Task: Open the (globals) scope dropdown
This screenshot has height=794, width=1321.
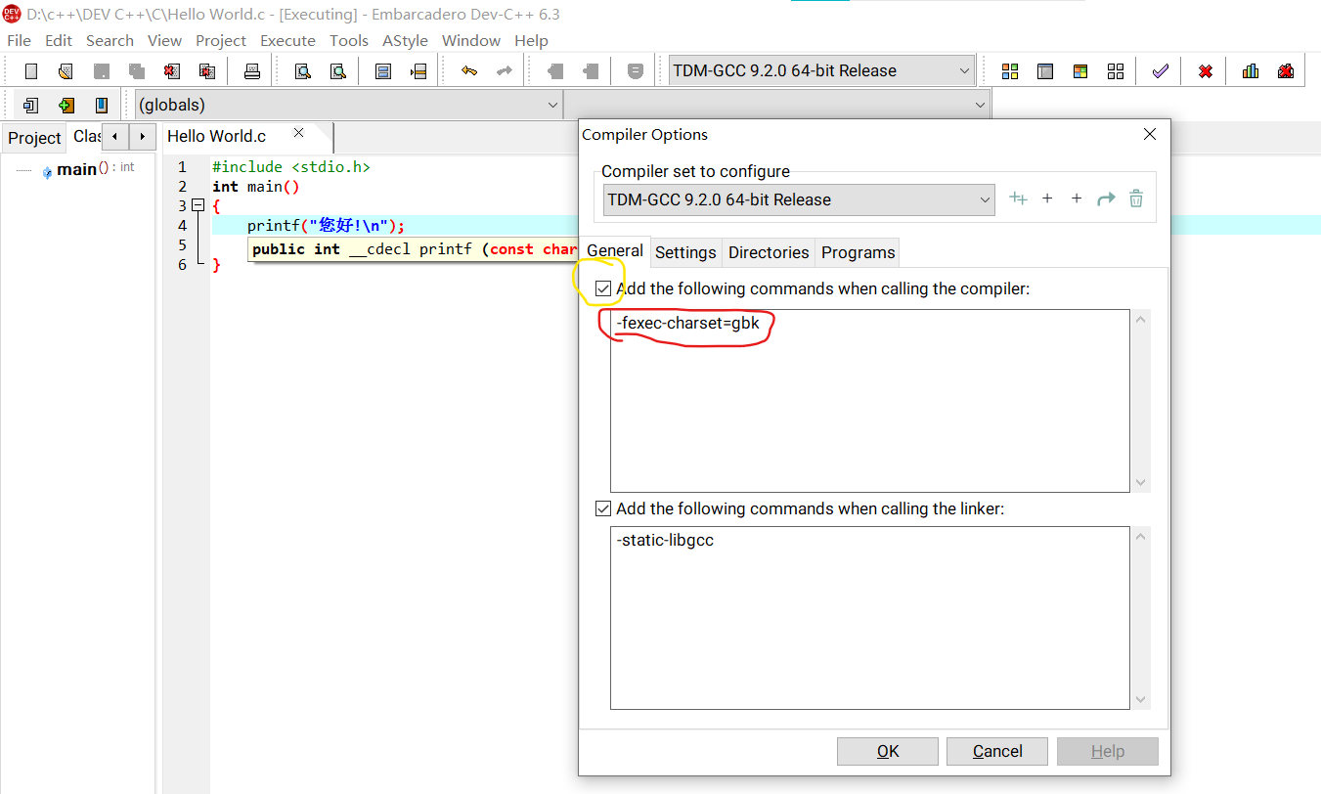Action: (x=553, y=104)
